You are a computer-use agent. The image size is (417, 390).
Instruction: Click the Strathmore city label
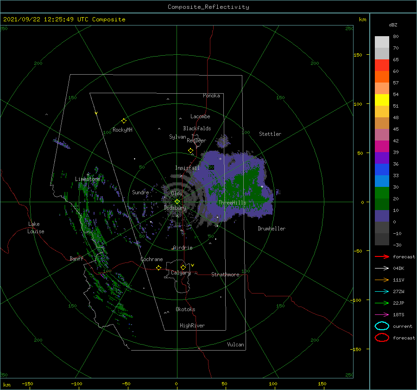click(225, 275)
